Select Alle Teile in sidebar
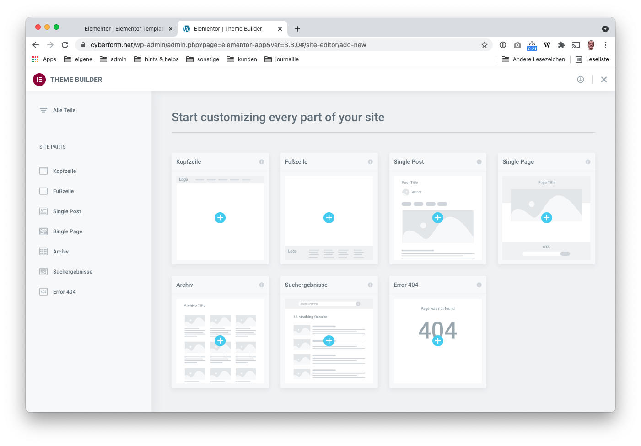This screenshot has height=446, width=641. click(64, 110)
